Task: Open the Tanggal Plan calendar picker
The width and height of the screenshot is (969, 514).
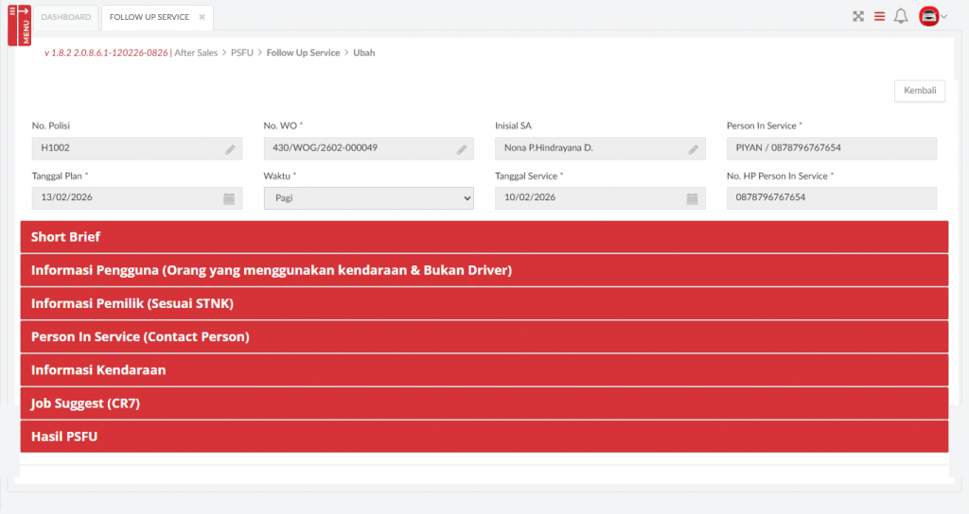Action: coord(229,198)
